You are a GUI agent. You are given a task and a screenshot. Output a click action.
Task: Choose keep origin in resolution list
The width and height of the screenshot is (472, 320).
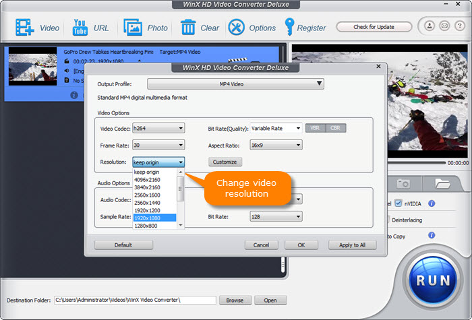154,172
